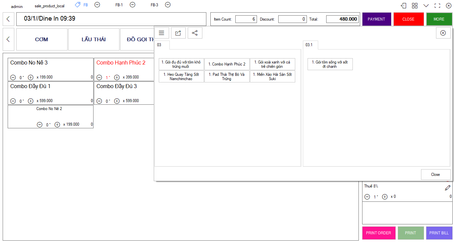Viewport: 454px width, 242px height.
Task: Click the purple PAYMENT button
Action: point(376,19)
